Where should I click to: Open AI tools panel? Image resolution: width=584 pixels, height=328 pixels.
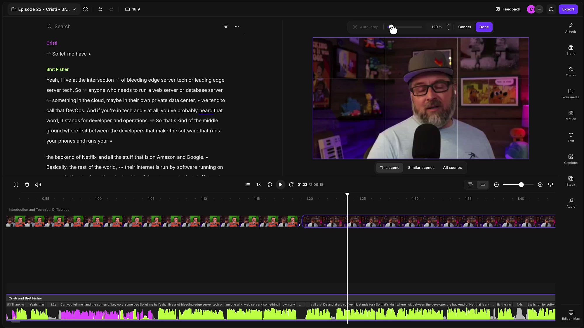tap(571, 28)
